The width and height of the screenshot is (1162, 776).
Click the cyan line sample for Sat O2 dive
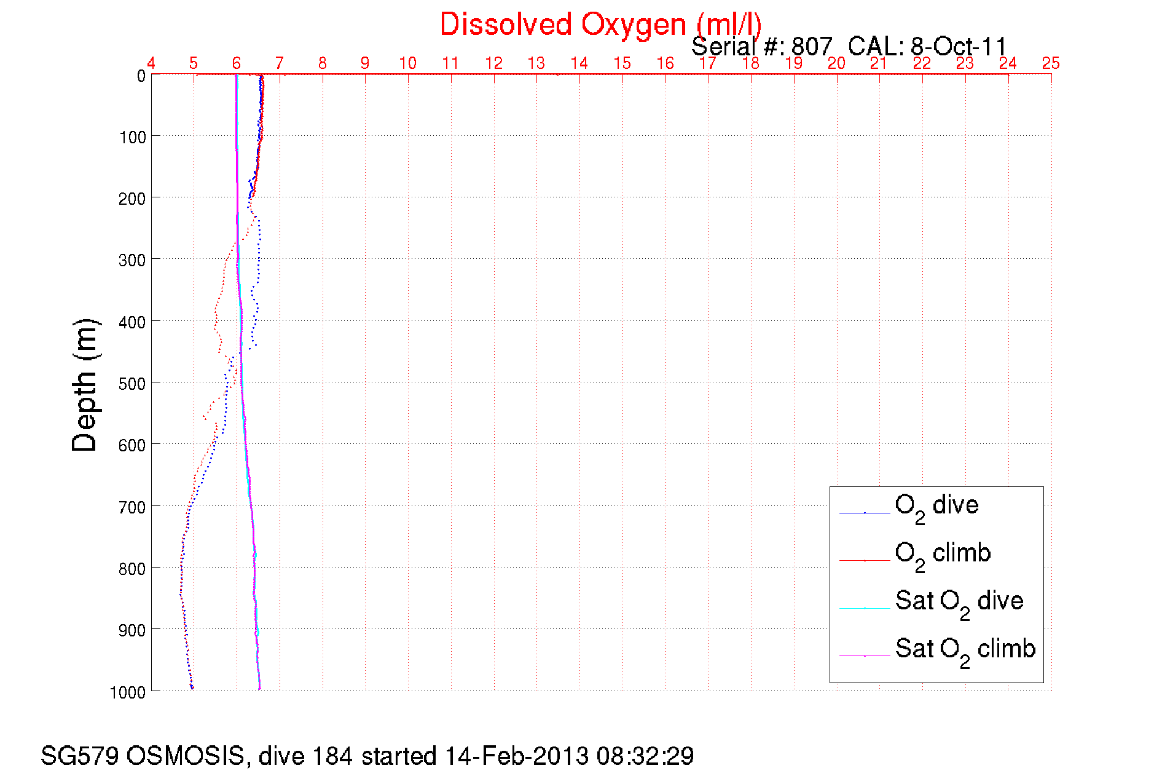click(865, 608)
